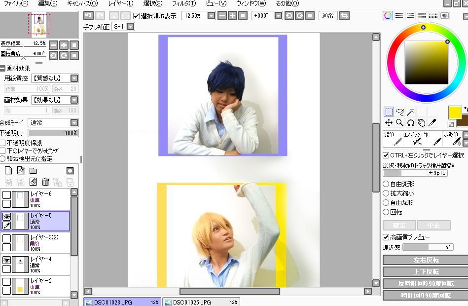Open the ファイル(F) menu
Screen dimensions: 468x306
pos(16,3)
